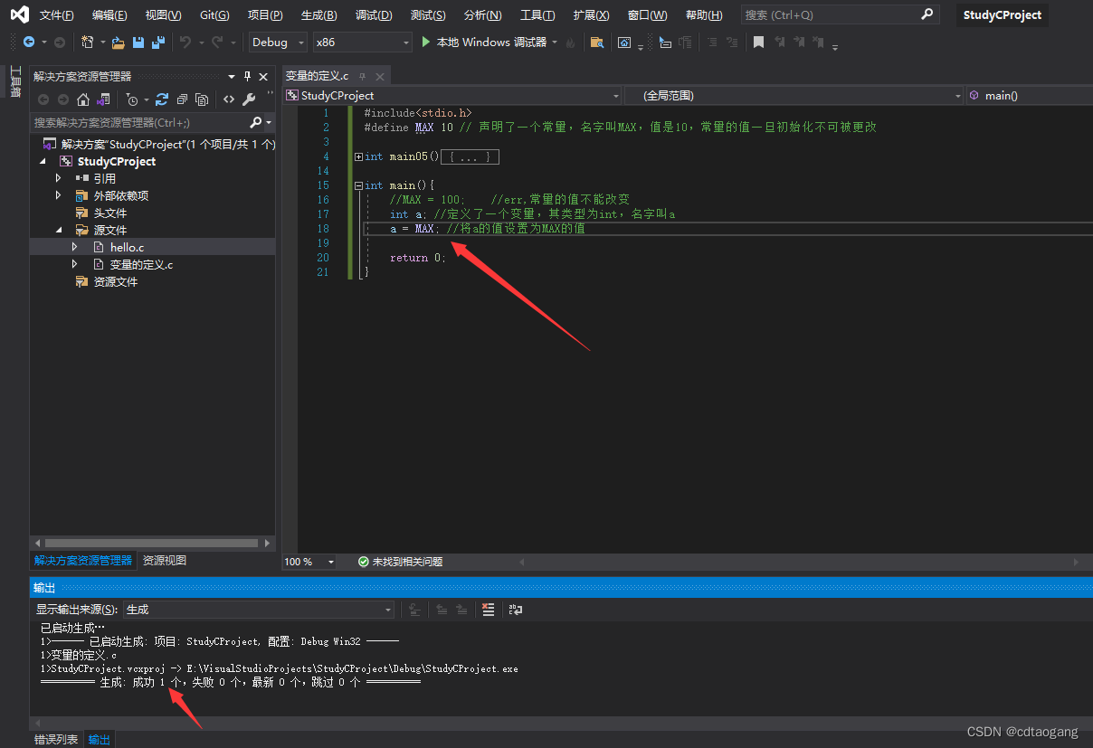1093x748 pixels.
Task: Click Clear All icon in Output panel
Action: [489, 610]
